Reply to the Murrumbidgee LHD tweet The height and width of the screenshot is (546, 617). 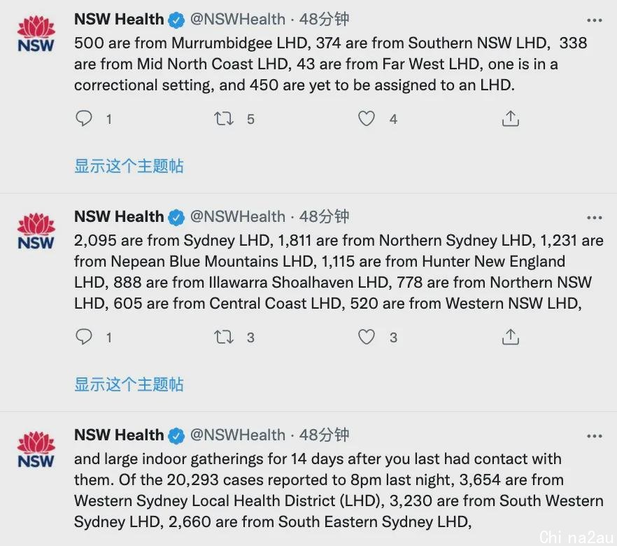coord(84,118)
